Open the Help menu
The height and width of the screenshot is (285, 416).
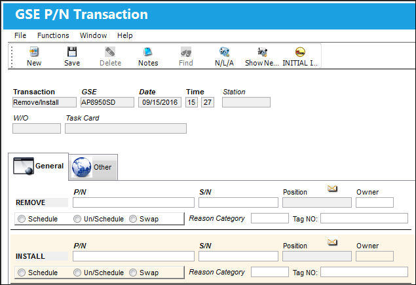click(125, 35)
